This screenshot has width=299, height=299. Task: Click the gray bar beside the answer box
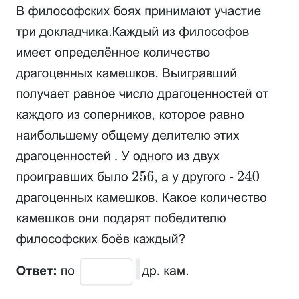coord(138,269)
